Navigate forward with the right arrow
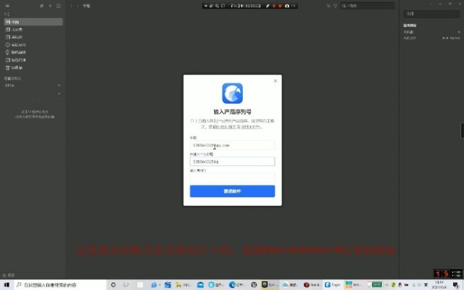Viewport: 464px width, 290px height. pyautogui.click(x=78, y=6)
